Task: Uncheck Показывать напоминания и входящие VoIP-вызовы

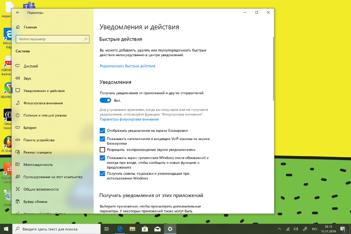Action: [x=102, y=139]
